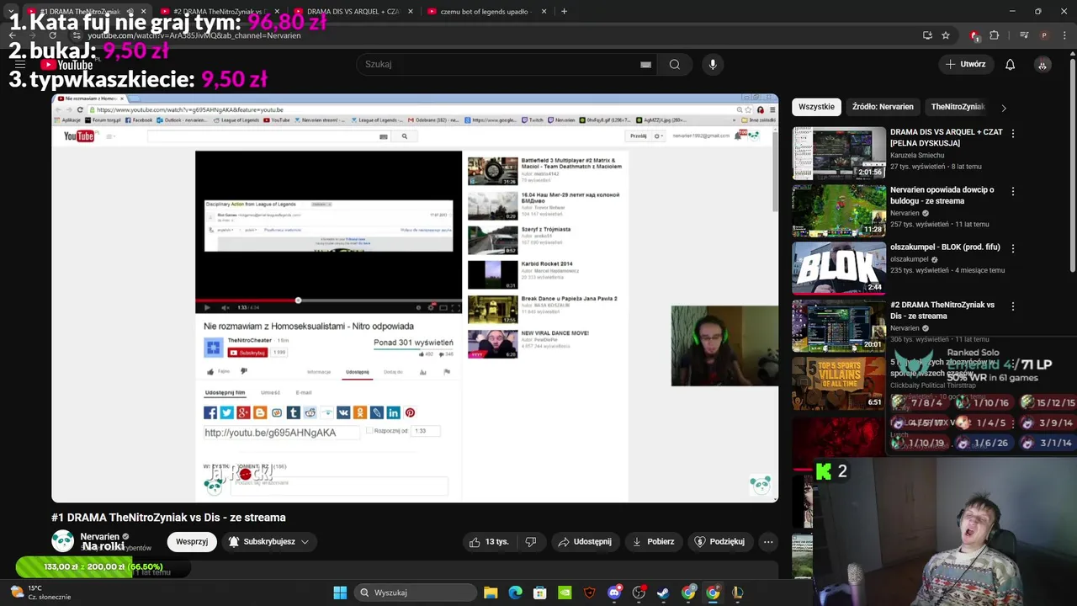Open Utwórz create menu
The width and height of the screenshot is (1077, 606).
965,65
